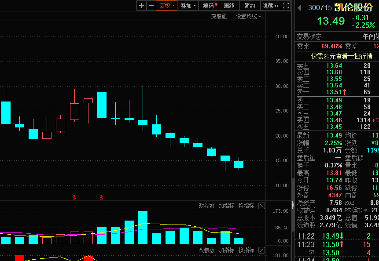This screenshot has width=379, height=261.
Task: Click the first red S marker on chart
Action: (x=74, y=197)
